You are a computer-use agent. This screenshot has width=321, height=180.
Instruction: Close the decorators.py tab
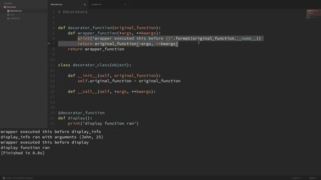pyautogui.click(x=85, y=4)
